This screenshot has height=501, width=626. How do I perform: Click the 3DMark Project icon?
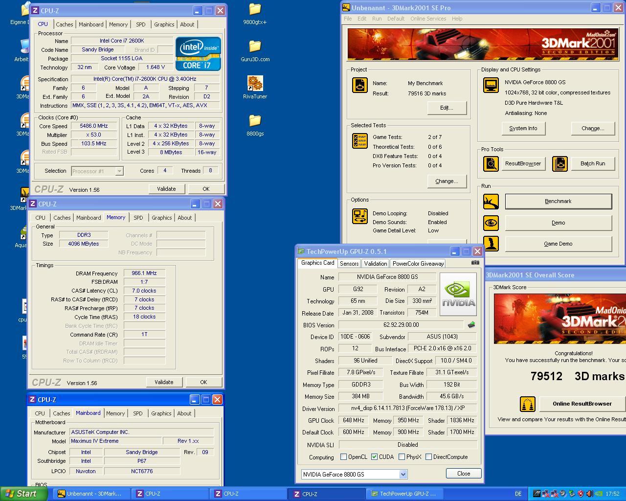pos(360,85)
